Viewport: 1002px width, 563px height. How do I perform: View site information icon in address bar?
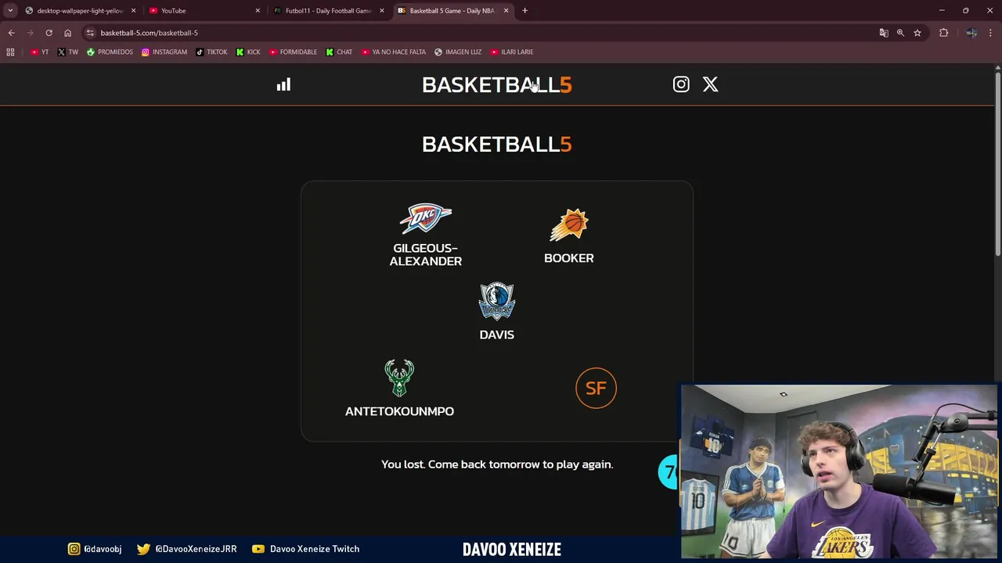(x=91, y=33)
